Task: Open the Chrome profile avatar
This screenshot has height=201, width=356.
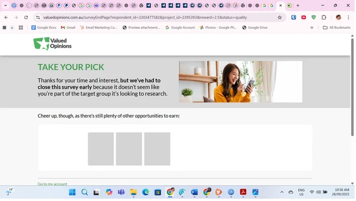Action: (x=338, y=17)
